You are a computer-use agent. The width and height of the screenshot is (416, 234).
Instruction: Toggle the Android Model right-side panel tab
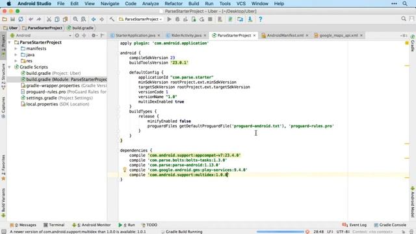[413, 201]
